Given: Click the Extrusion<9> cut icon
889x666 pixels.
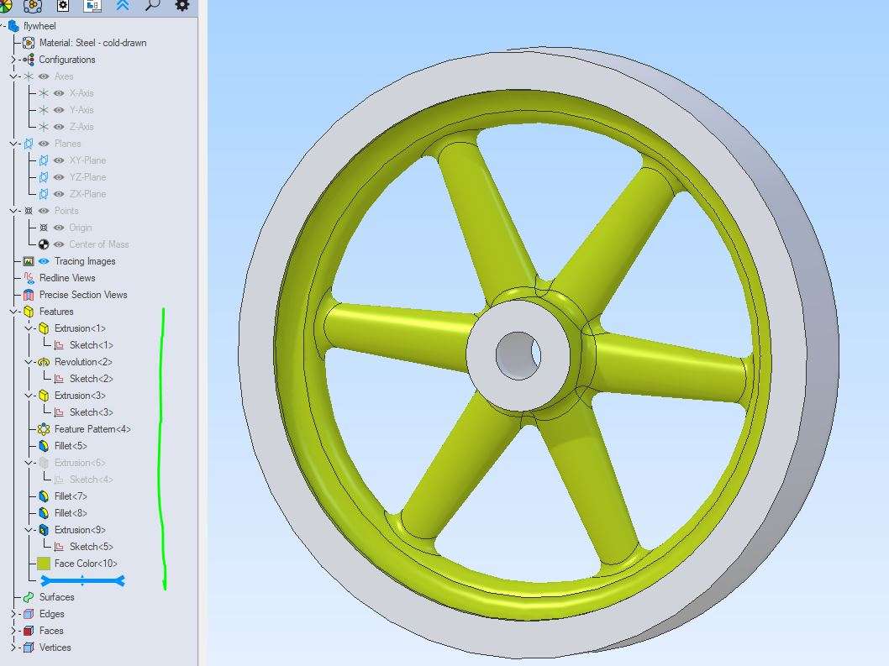Looking at the screenshot, I should pyautogui.click(x=44, y=530).
